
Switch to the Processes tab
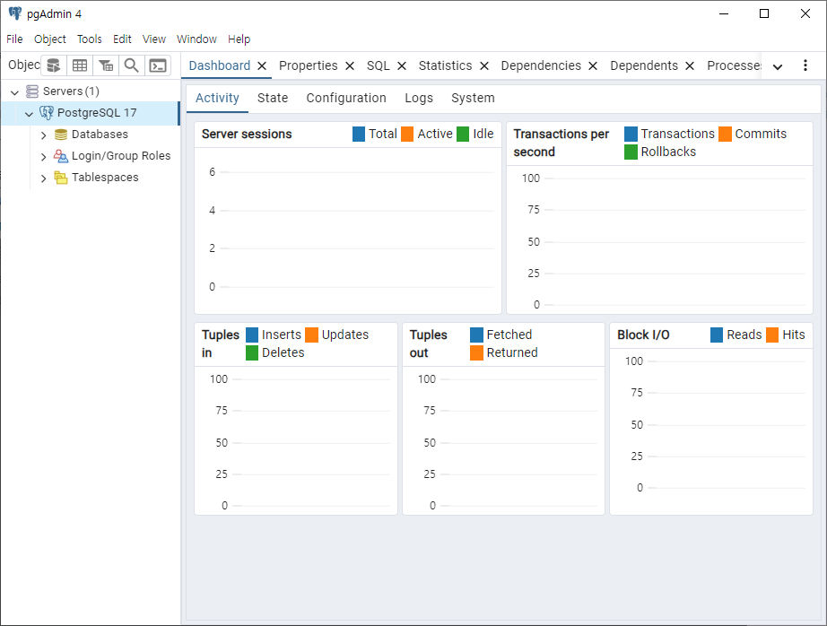coord(734,65)
